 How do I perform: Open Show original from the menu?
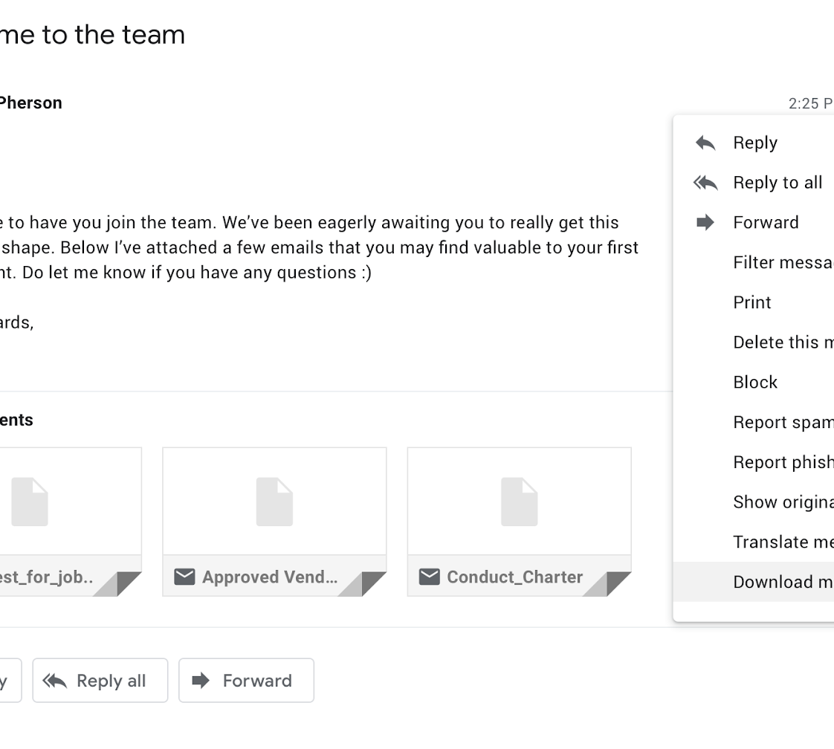(x=782, y=502)
